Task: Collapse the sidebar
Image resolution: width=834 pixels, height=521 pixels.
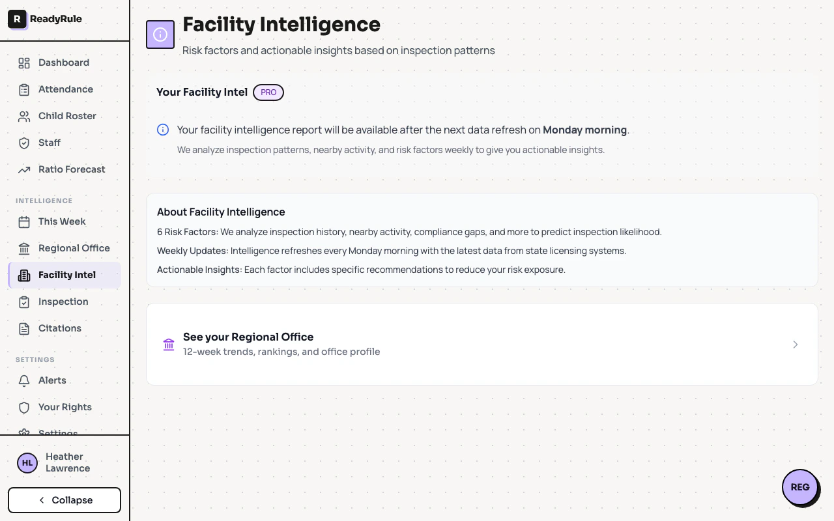Action: 65,500
